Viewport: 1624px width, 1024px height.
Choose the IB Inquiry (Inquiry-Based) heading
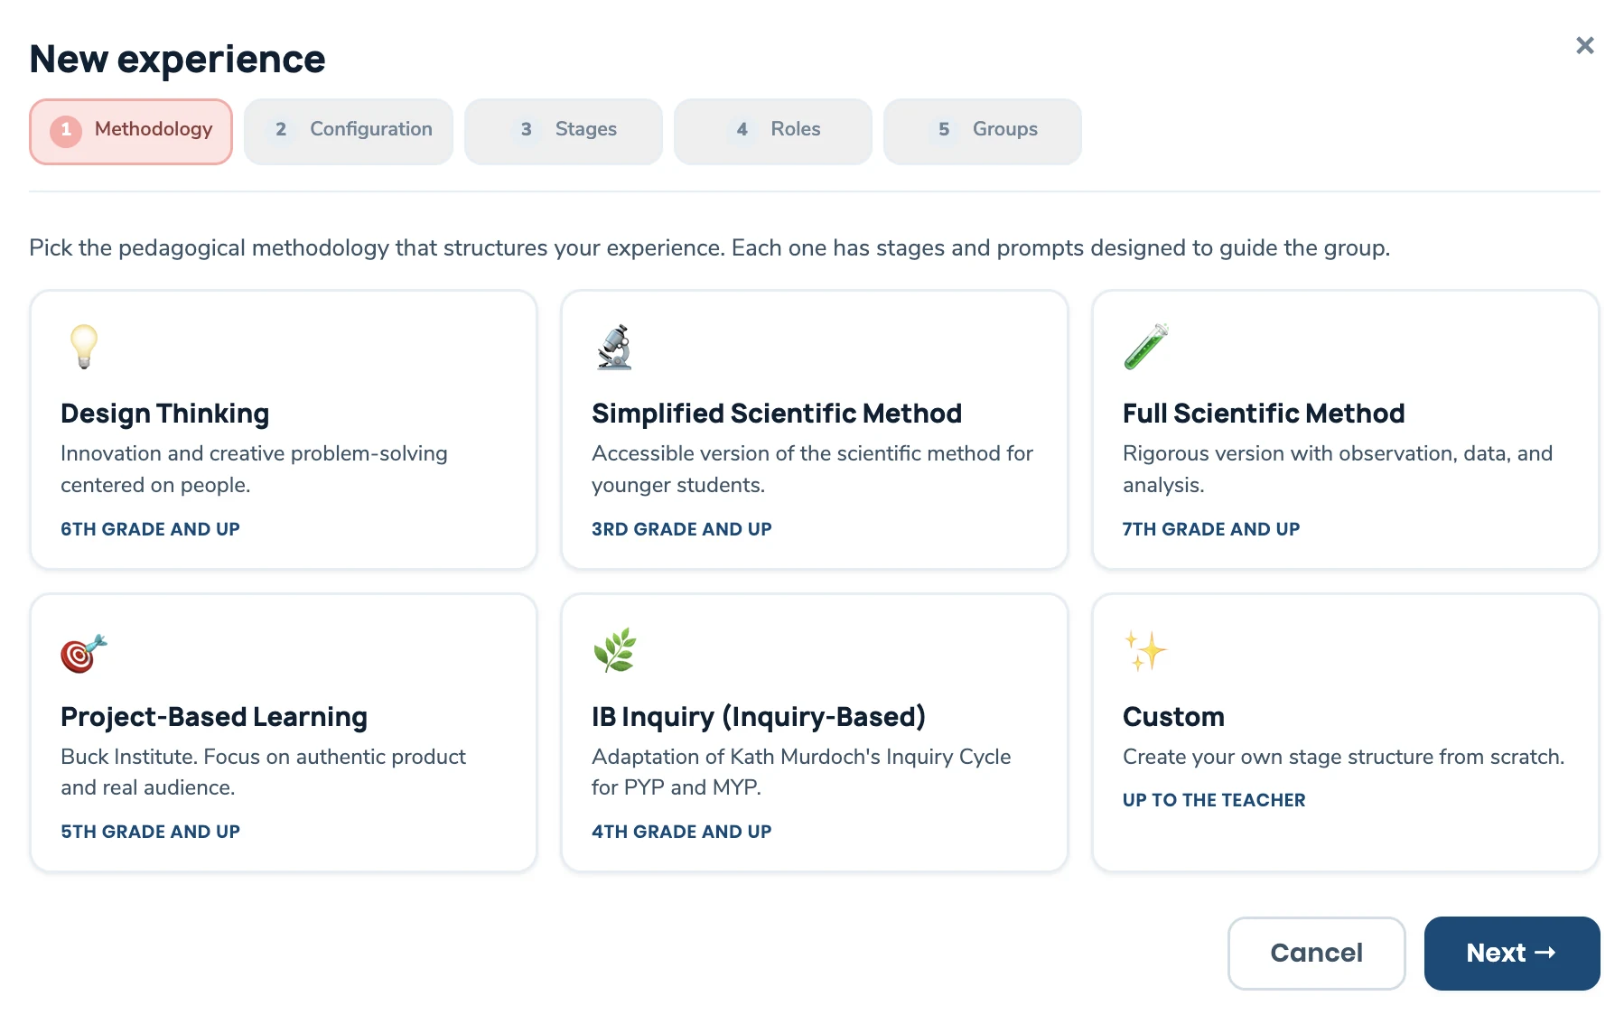coord(759,717)
